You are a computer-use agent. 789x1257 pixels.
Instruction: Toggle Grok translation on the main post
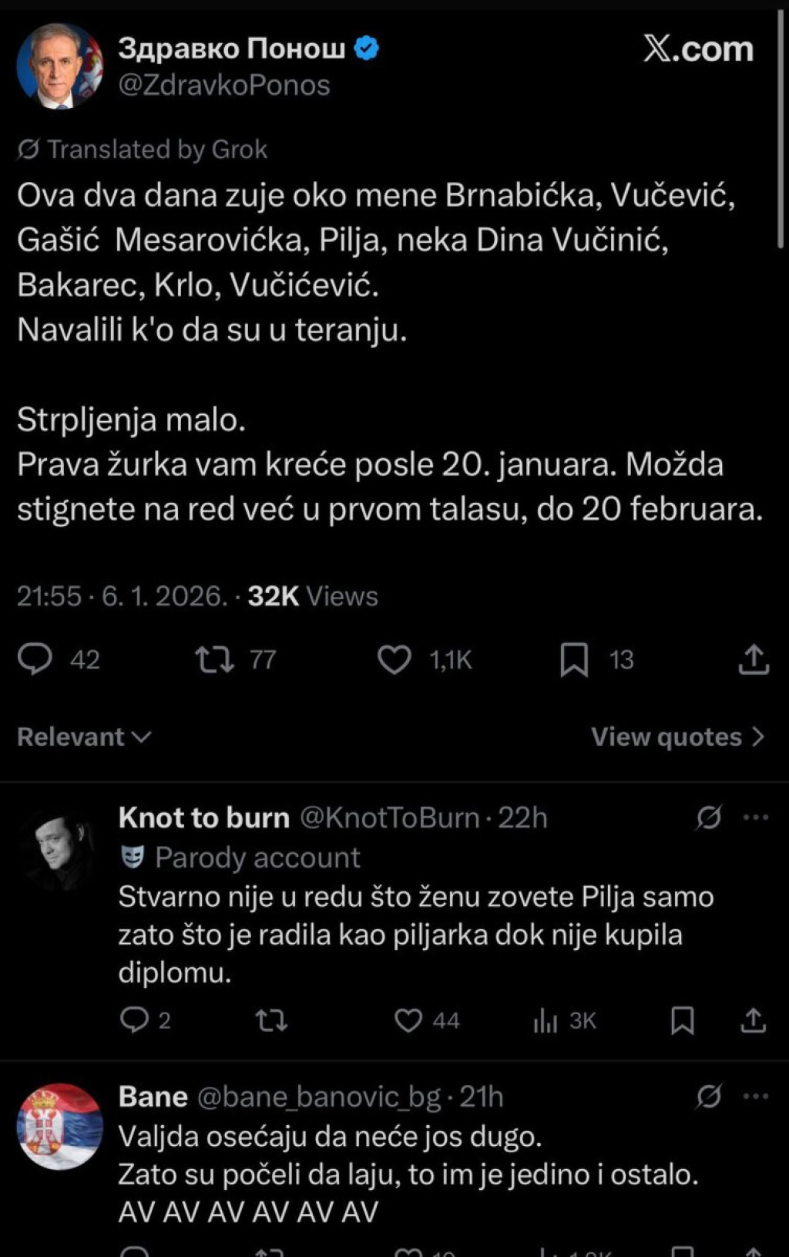tap(29, 149)
